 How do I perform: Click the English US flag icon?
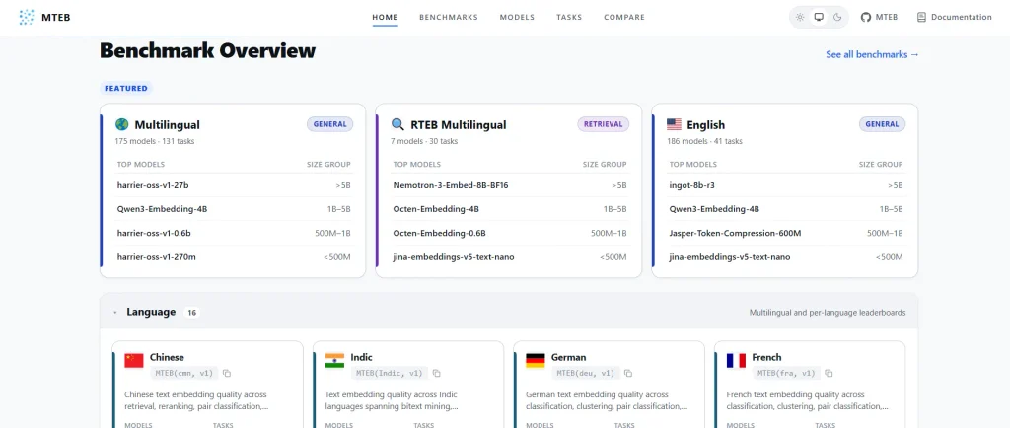674,124
